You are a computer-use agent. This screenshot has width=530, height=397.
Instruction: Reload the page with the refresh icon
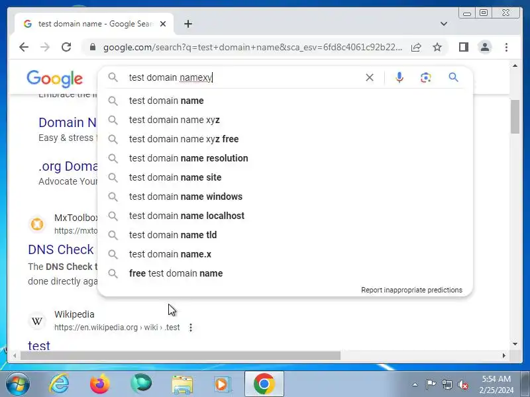[x=66, y=47]
